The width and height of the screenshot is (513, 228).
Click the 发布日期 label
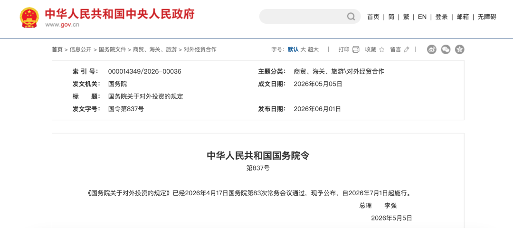pyautogui.click(x=272, y=109)
